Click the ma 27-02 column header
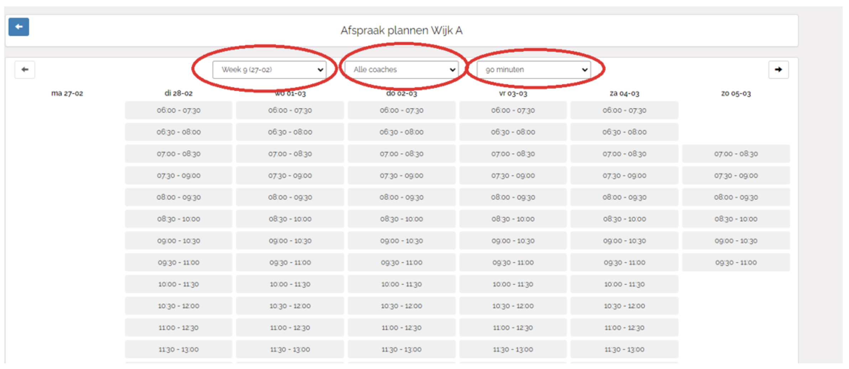Viewport: 849px width, 369px height. tap(67, 93)
